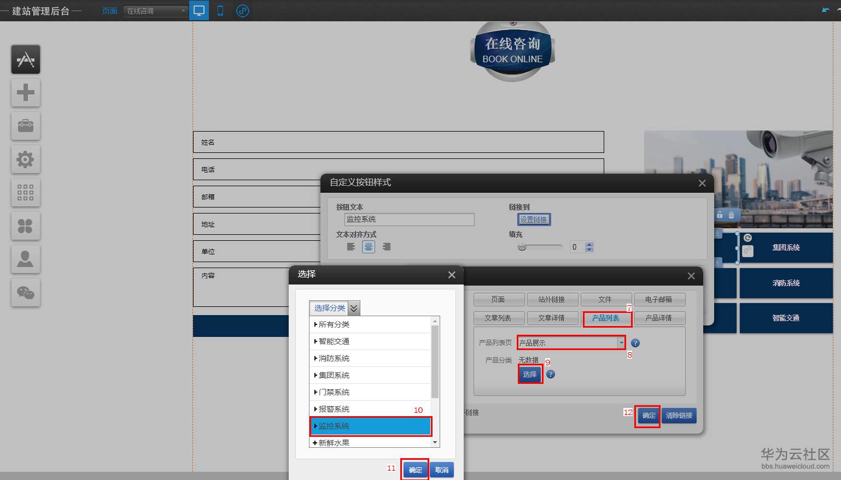Click the circular icon beside the phone icon
The width and height of the screenshot is (841, 480).
(243, 10)
